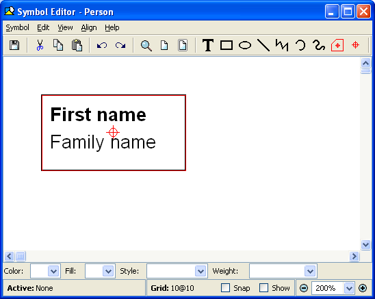Viewport: 375px width, 299px height.
Task: Select the Arc tool
Action: click(300, 45)
